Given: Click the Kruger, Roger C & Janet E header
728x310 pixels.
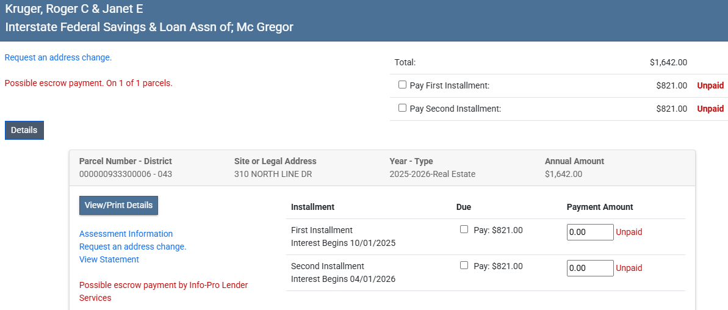Looking at the screenshot, I should coord(74,9).
